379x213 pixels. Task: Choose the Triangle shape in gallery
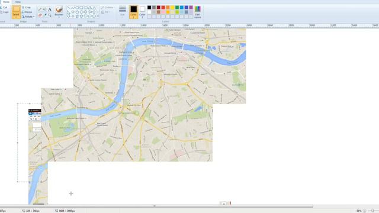tap(94, 8)
